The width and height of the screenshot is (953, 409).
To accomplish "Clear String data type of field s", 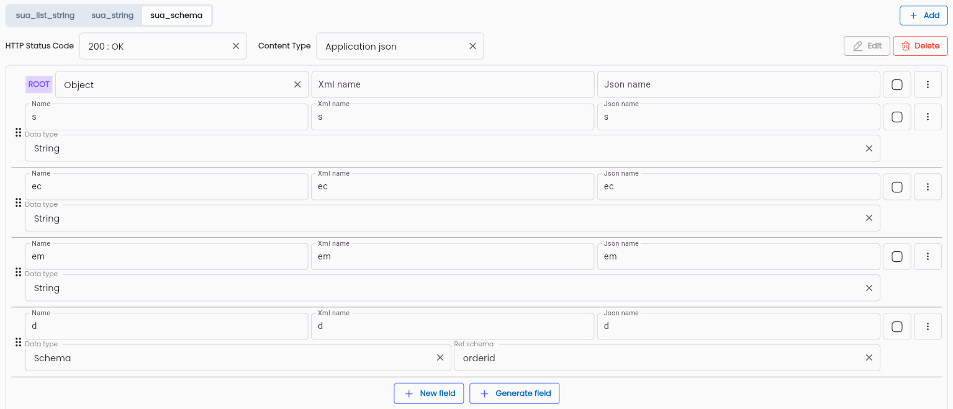I will pos(869,148).
